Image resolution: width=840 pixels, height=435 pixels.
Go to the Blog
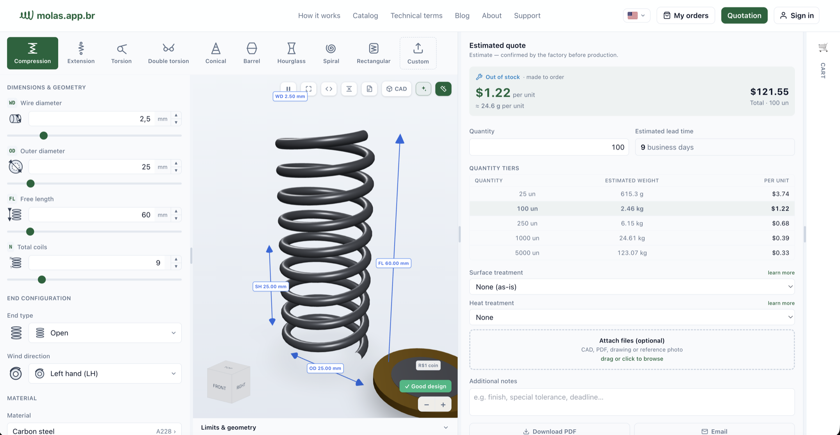coord(462,16)
